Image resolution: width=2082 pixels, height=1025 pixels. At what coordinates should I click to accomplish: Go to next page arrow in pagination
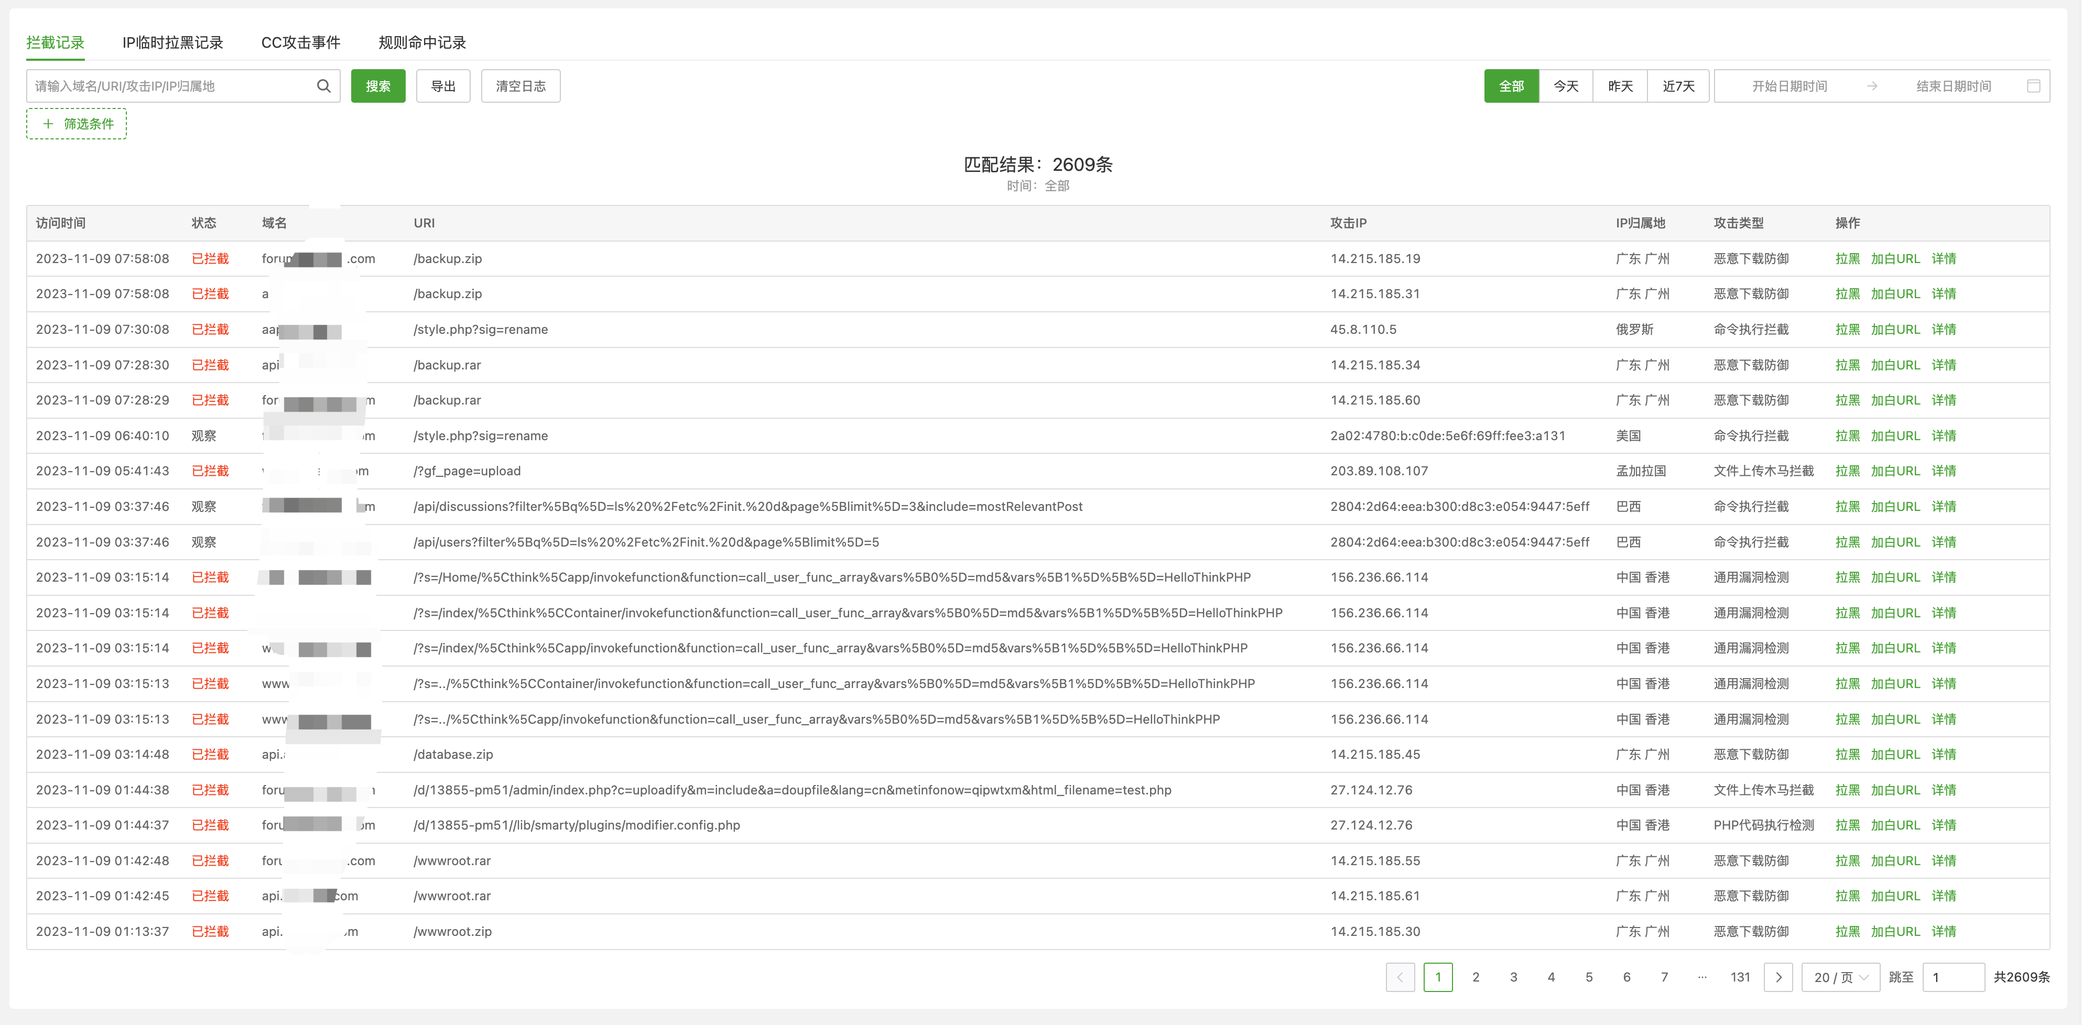click(1778, 977)
